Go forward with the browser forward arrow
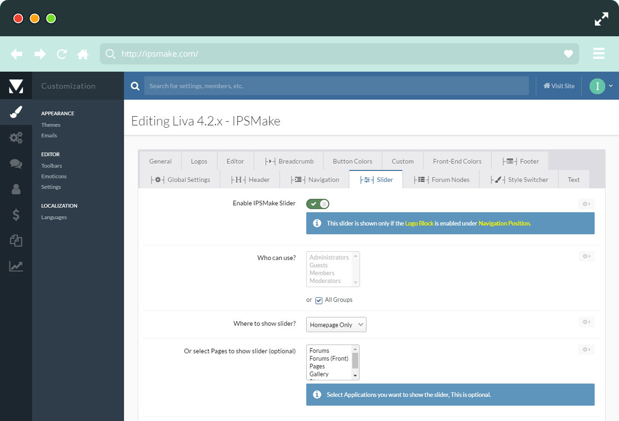Viewport: 619px width, 421px height. (40, 54)
